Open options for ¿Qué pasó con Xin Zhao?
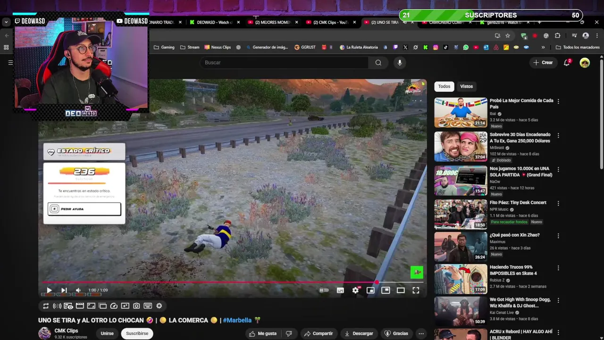The image size is (604, 340). [x=558, y=236]
